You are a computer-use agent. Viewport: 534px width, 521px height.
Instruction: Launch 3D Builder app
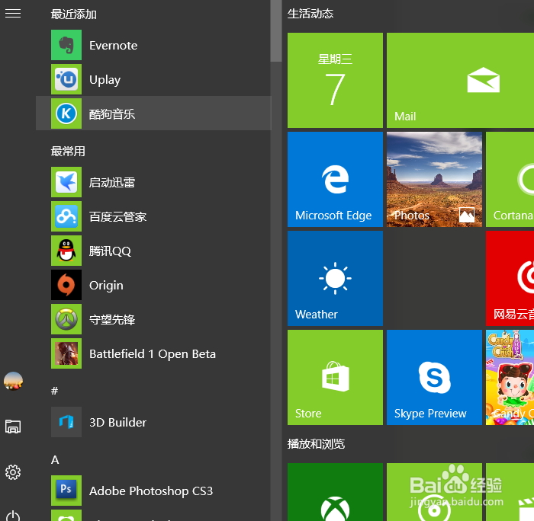(153, 422)
